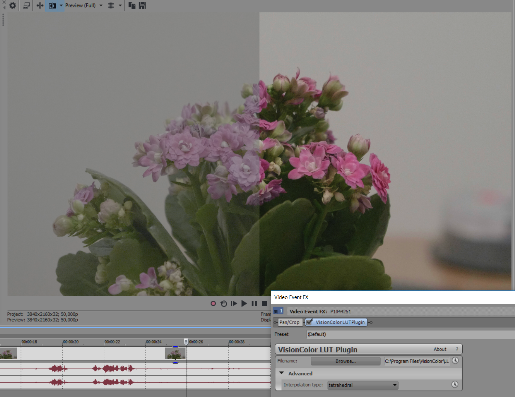Stop playback with the Stop button
515x397 pixels.
(264, 303)
